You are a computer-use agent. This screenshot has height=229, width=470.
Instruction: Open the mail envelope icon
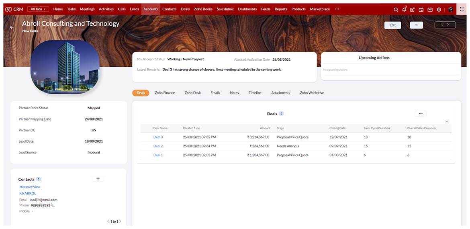tap(430, 9)
